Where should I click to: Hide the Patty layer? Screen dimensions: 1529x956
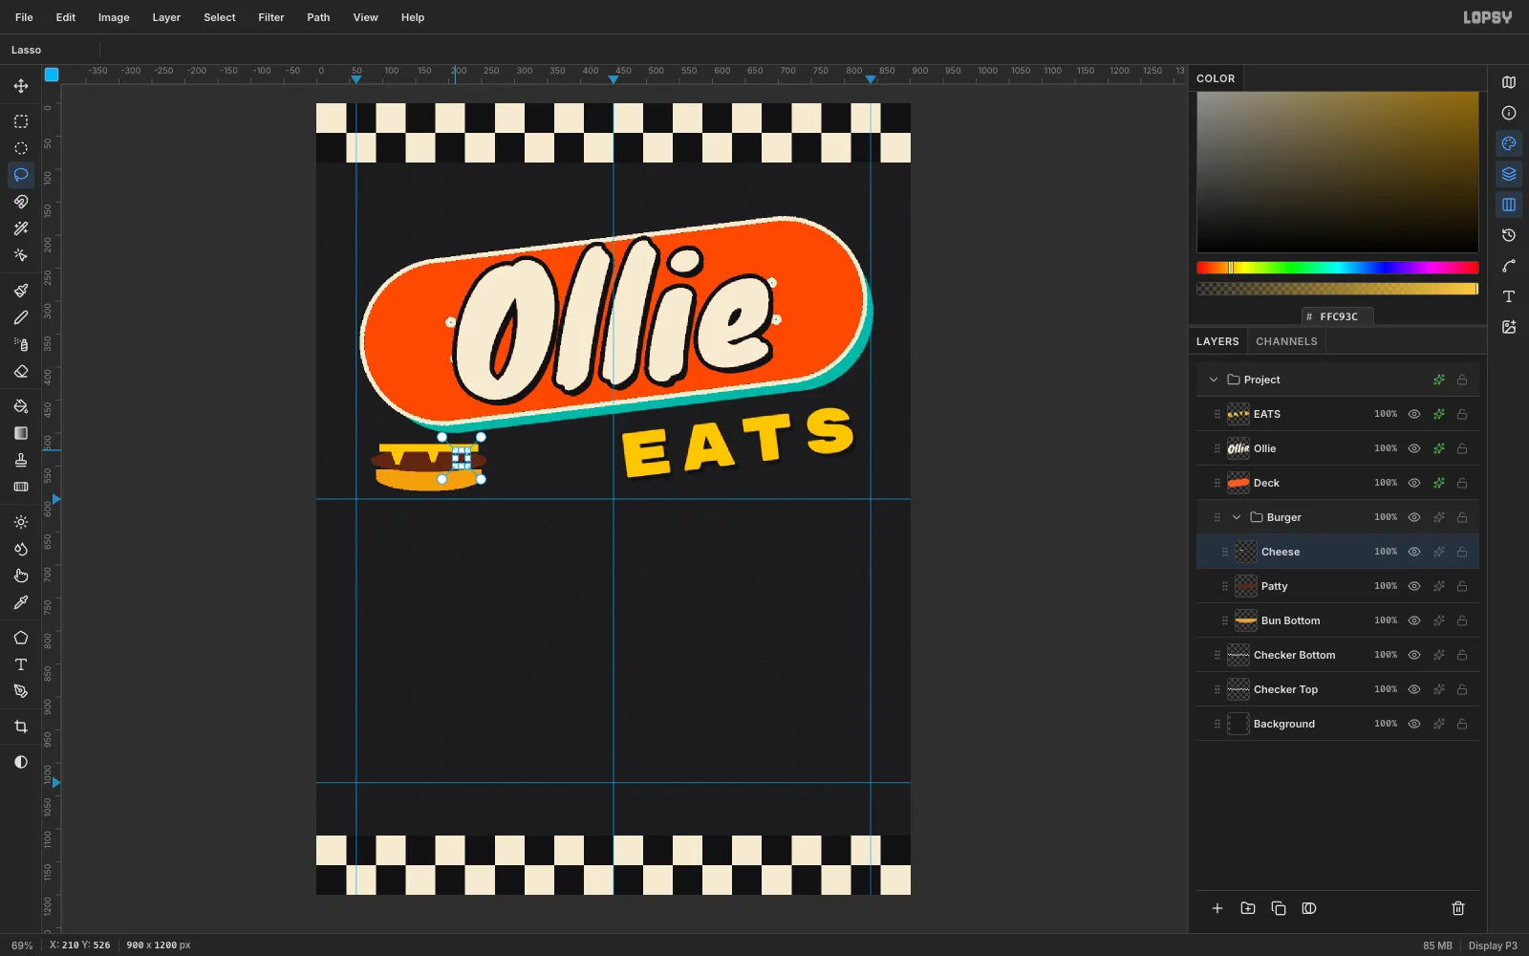point(1414,586)
